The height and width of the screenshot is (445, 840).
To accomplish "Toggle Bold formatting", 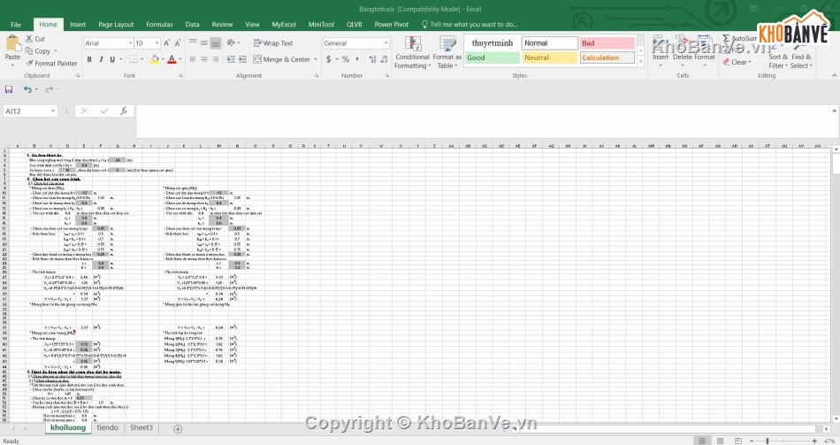I will point(89,59).
